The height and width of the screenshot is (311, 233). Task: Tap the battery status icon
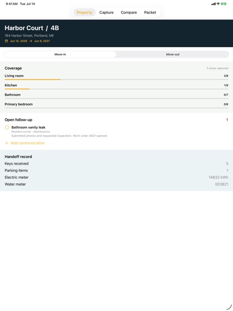tap(224, 4)
